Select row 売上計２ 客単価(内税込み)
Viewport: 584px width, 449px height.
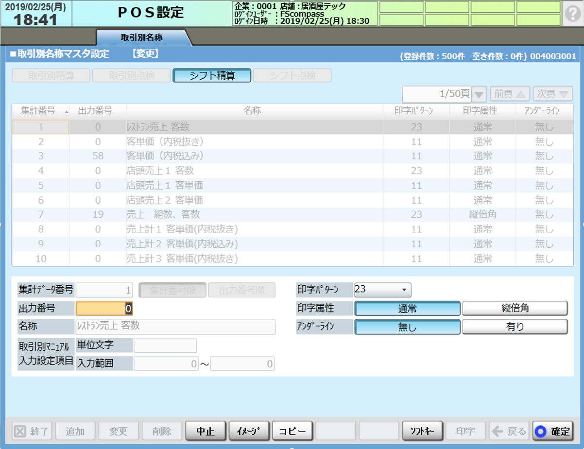point(292,244)
